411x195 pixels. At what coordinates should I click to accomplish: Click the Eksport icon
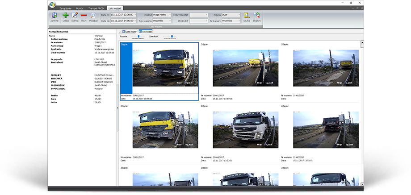point(256,17)
